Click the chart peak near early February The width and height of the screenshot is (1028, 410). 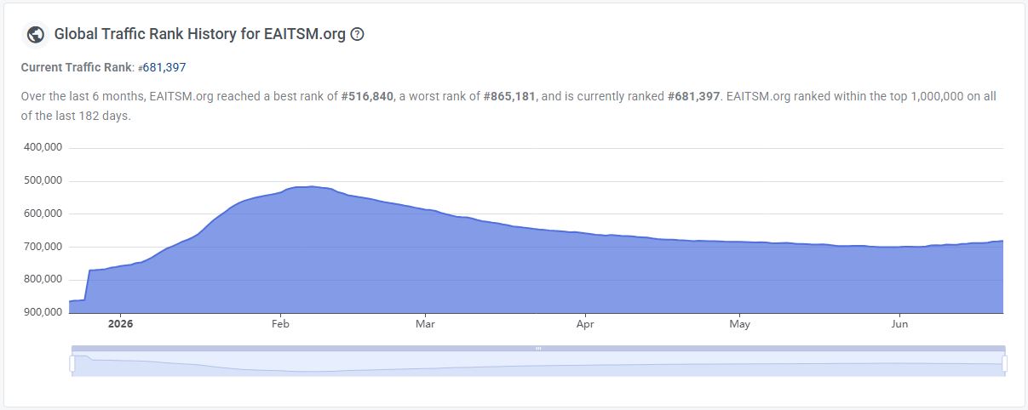click(x=311, y=186)
